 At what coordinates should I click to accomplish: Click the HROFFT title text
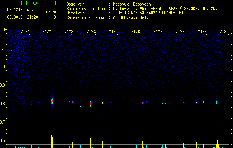point(38,3)
